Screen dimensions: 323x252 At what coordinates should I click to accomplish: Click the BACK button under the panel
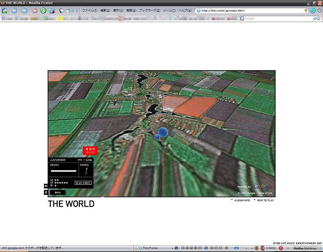(58, 192)
